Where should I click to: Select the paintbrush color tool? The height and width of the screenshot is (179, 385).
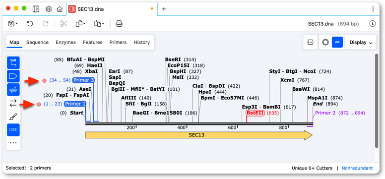(x=13, y=117)
